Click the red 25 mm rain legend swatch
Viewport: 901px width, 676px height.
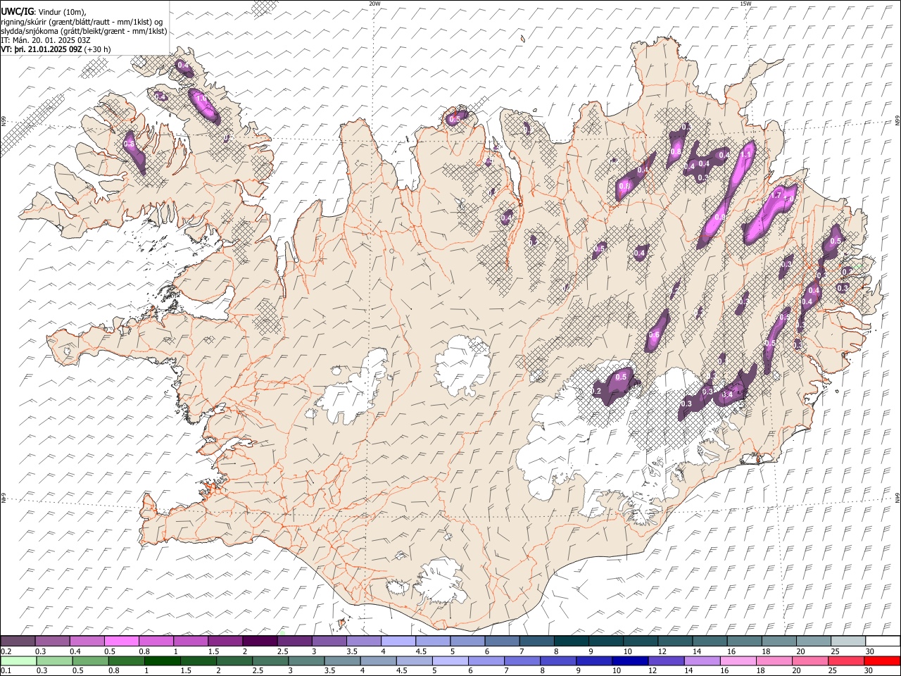point(846,661)
